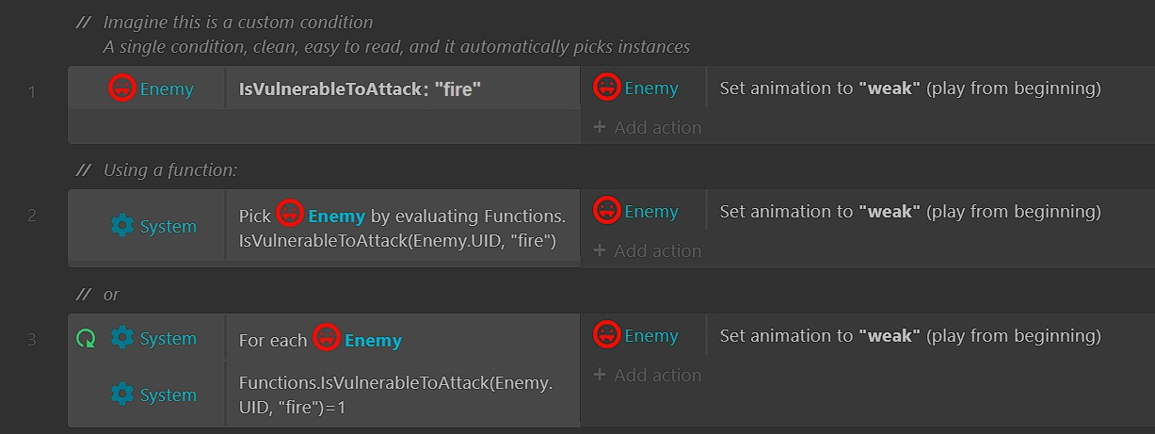Click Enemy icon inside For each condition
1155x434 pixels.
click(x=327, y=339)
